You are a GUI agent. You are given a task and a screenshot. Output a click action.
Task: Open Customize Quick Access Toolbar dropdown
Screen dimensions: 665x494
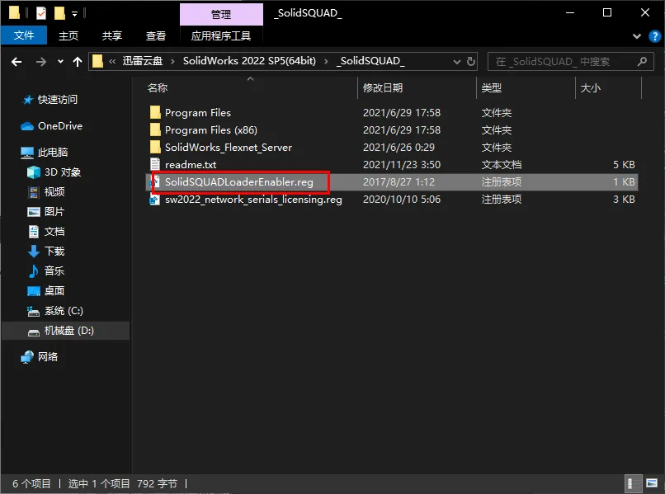pyautogui.click(x=74, y=14)
